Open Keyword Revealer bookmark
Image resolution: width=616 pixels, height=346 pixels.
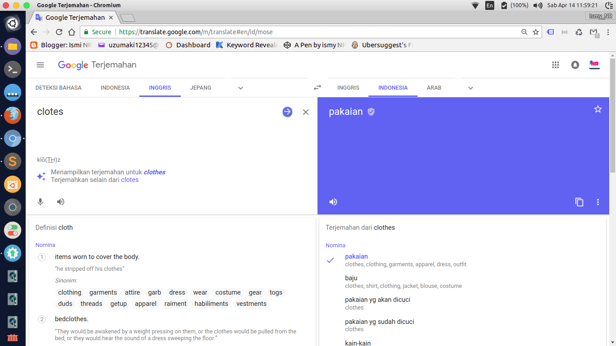(x=247, y=45)
